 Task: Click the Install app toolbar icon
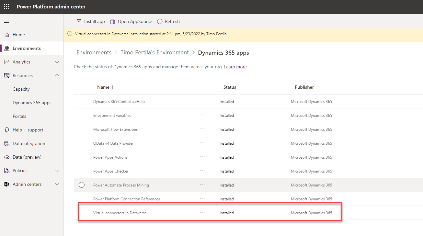[x=79, y=21]
